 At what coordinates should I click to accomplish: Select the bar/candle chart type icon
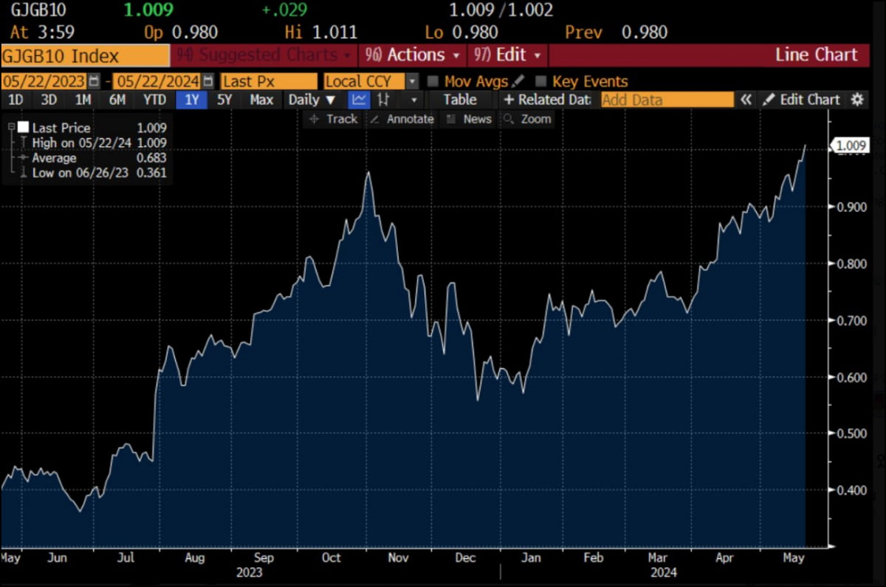click(x=383, y=100)
